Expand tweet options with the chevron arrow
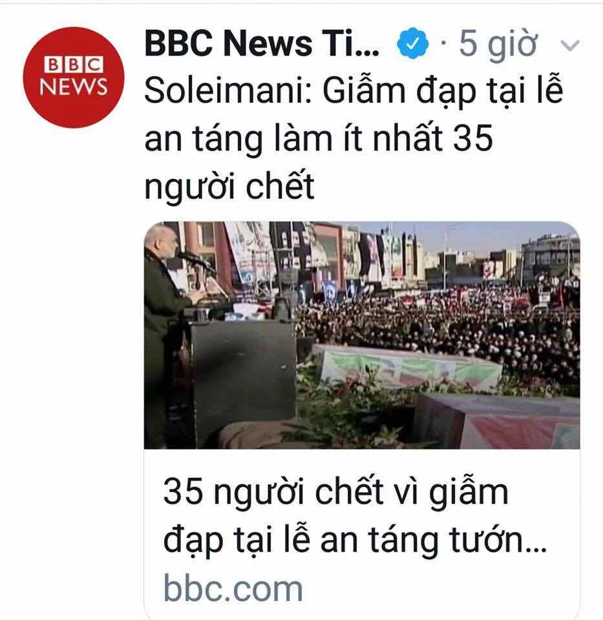The height and width of the screenshot is (620, 603). (570, 46)
